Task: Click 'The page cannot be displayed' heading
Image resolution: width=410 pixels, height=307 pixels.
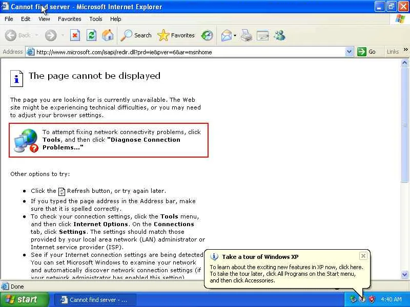Action: (94, 76)
